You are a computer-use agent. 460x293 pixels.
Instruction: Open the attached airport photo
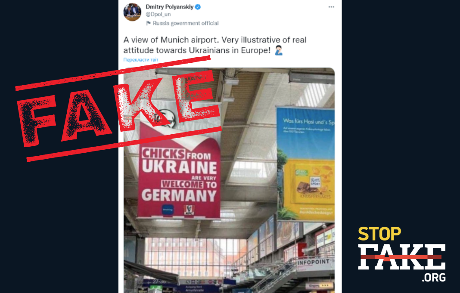click(x=229, y=180)
